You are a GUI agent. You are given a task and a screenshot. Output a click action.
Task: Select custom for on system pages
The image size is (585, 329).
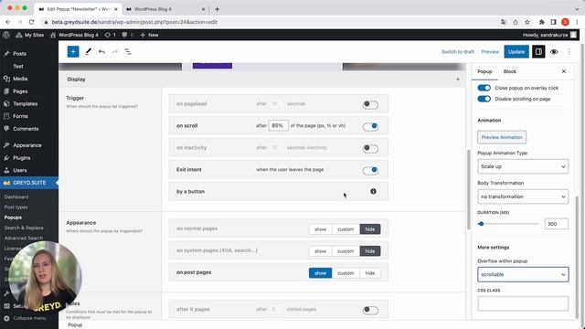point(346,251)
